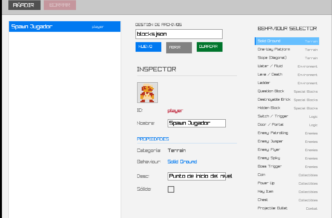Select Question Block behaviour

pyautogui.click(x=287, y=91)
